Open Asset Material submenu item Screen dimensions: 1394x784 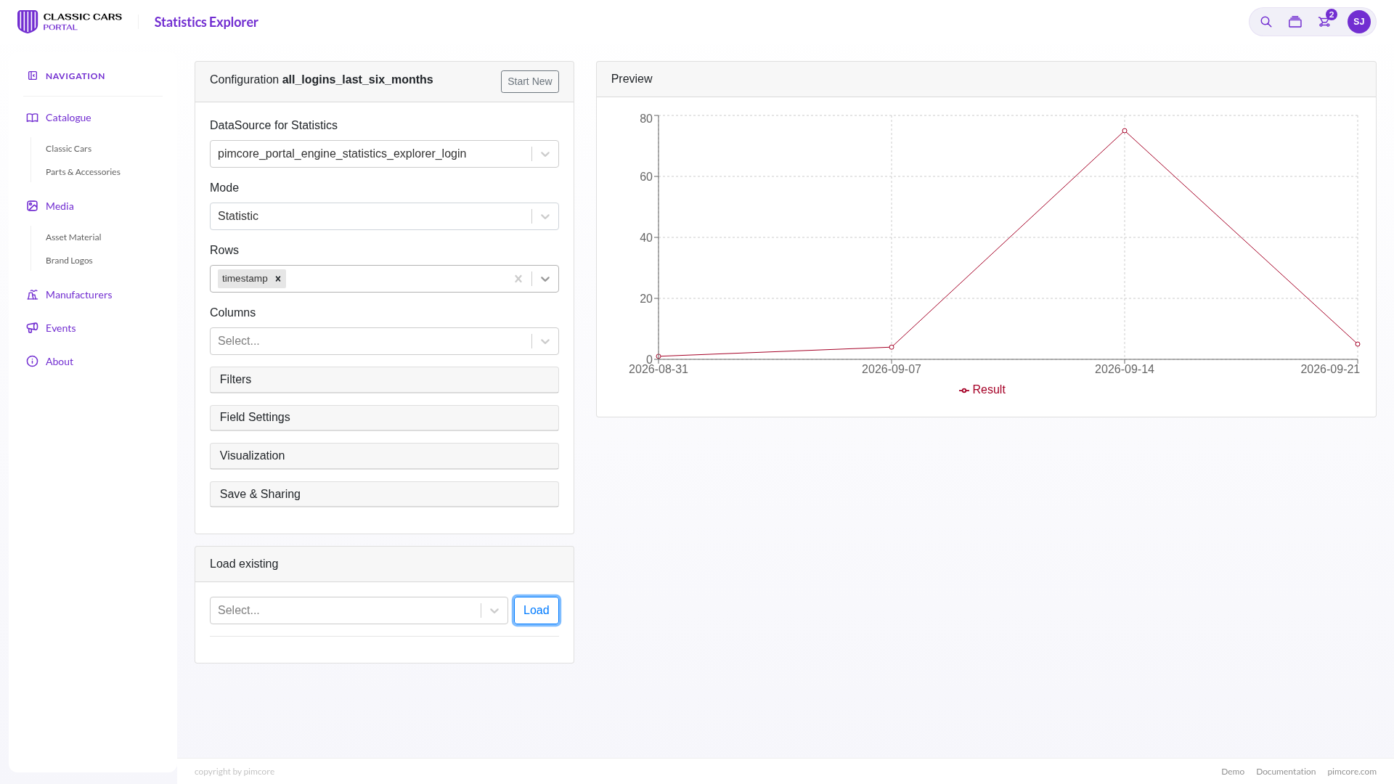coord(73,237)
